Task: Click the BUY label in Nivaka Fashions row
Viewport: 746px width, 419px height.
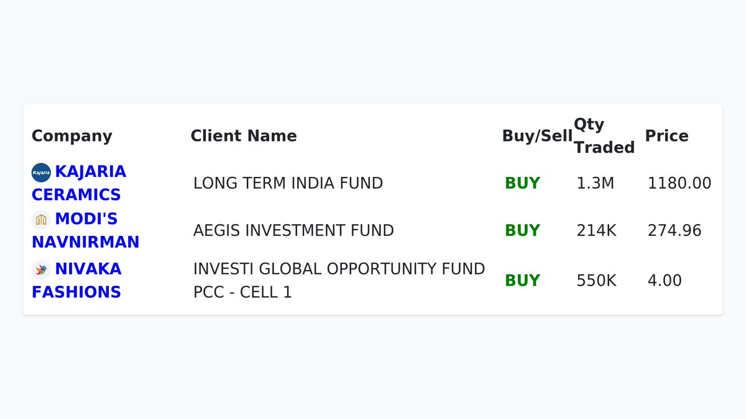Action: click(523, 281)
